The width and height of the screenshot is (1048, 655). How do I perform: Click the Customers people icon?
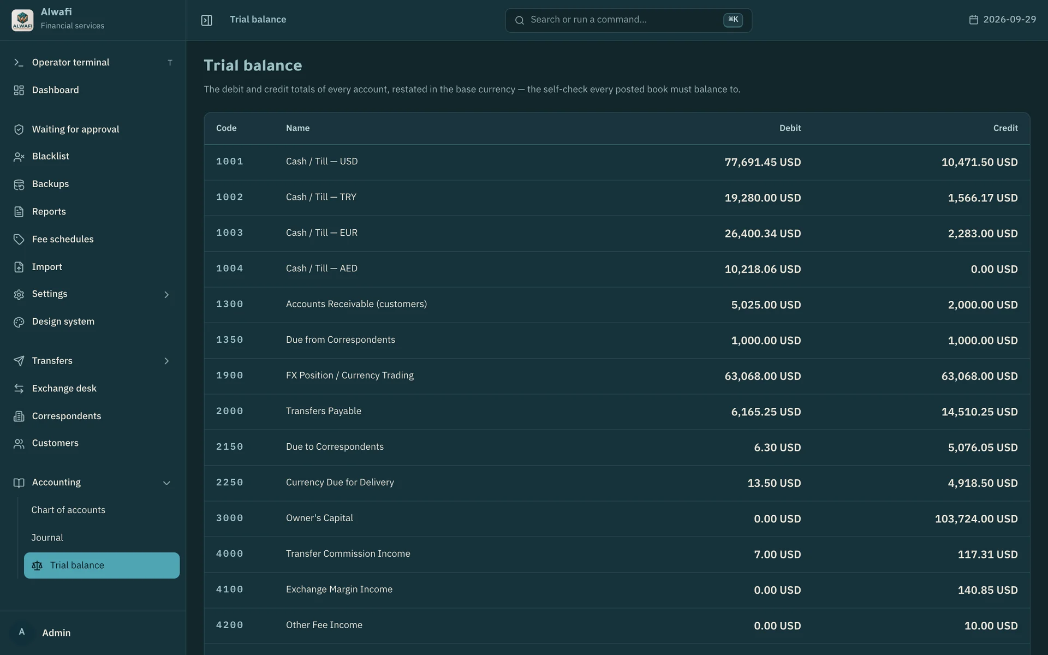19,444
